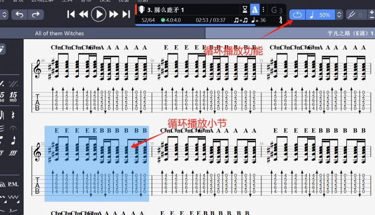
Task: Change the tempo value 36
Action: click(263, 20)
